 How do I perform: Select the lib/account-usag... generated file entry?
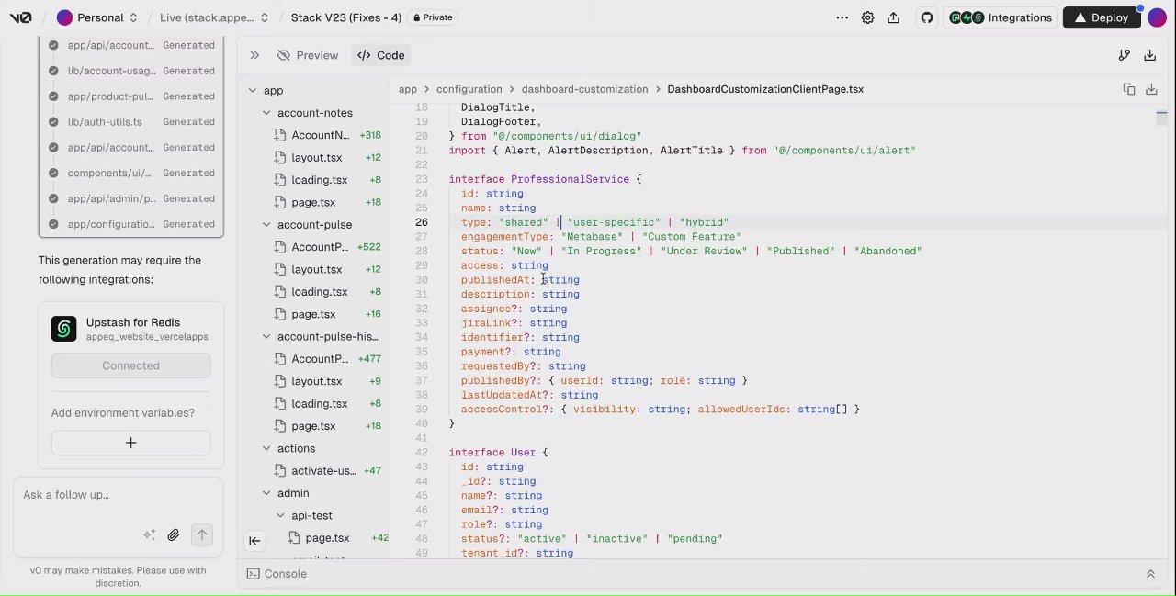click(131, 71)
